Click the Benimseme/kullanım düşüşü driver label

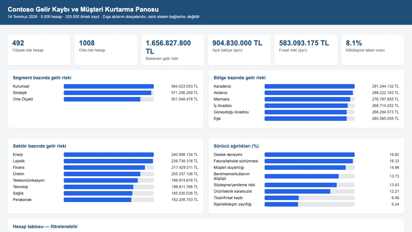[231, 176]
